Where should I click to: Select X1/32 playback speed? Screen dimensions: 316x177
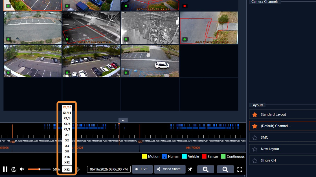pos(67,107)
